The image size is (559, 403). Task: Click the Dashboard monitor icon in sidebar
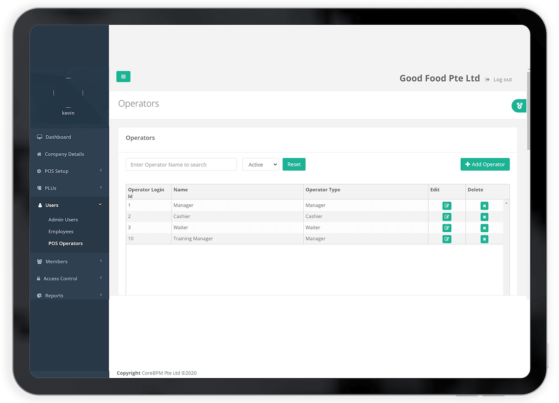point(40,137)
